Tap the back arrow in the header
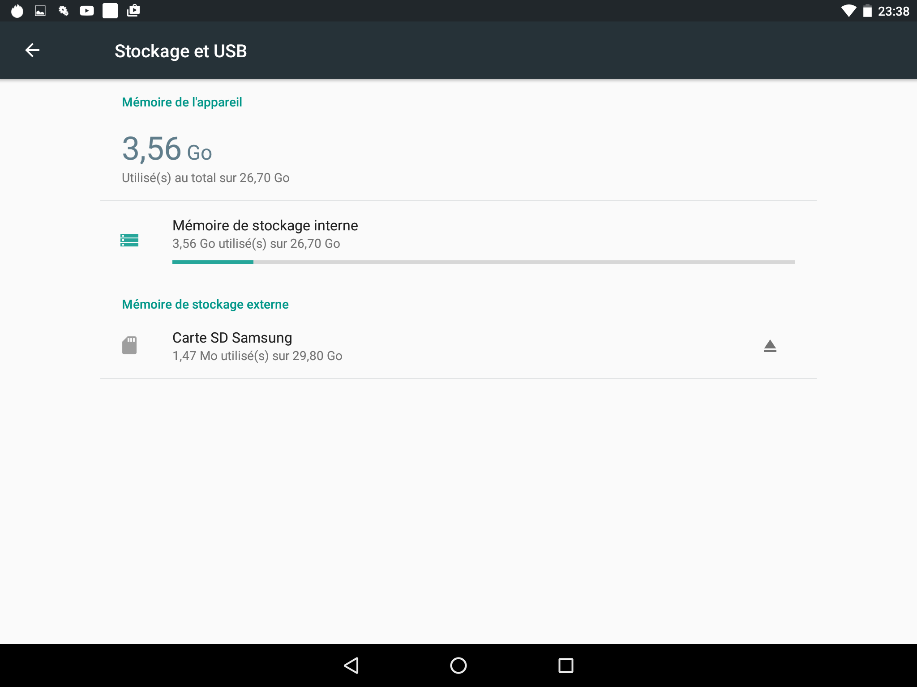This screenshot has height=687, width=917. (32, 50)
